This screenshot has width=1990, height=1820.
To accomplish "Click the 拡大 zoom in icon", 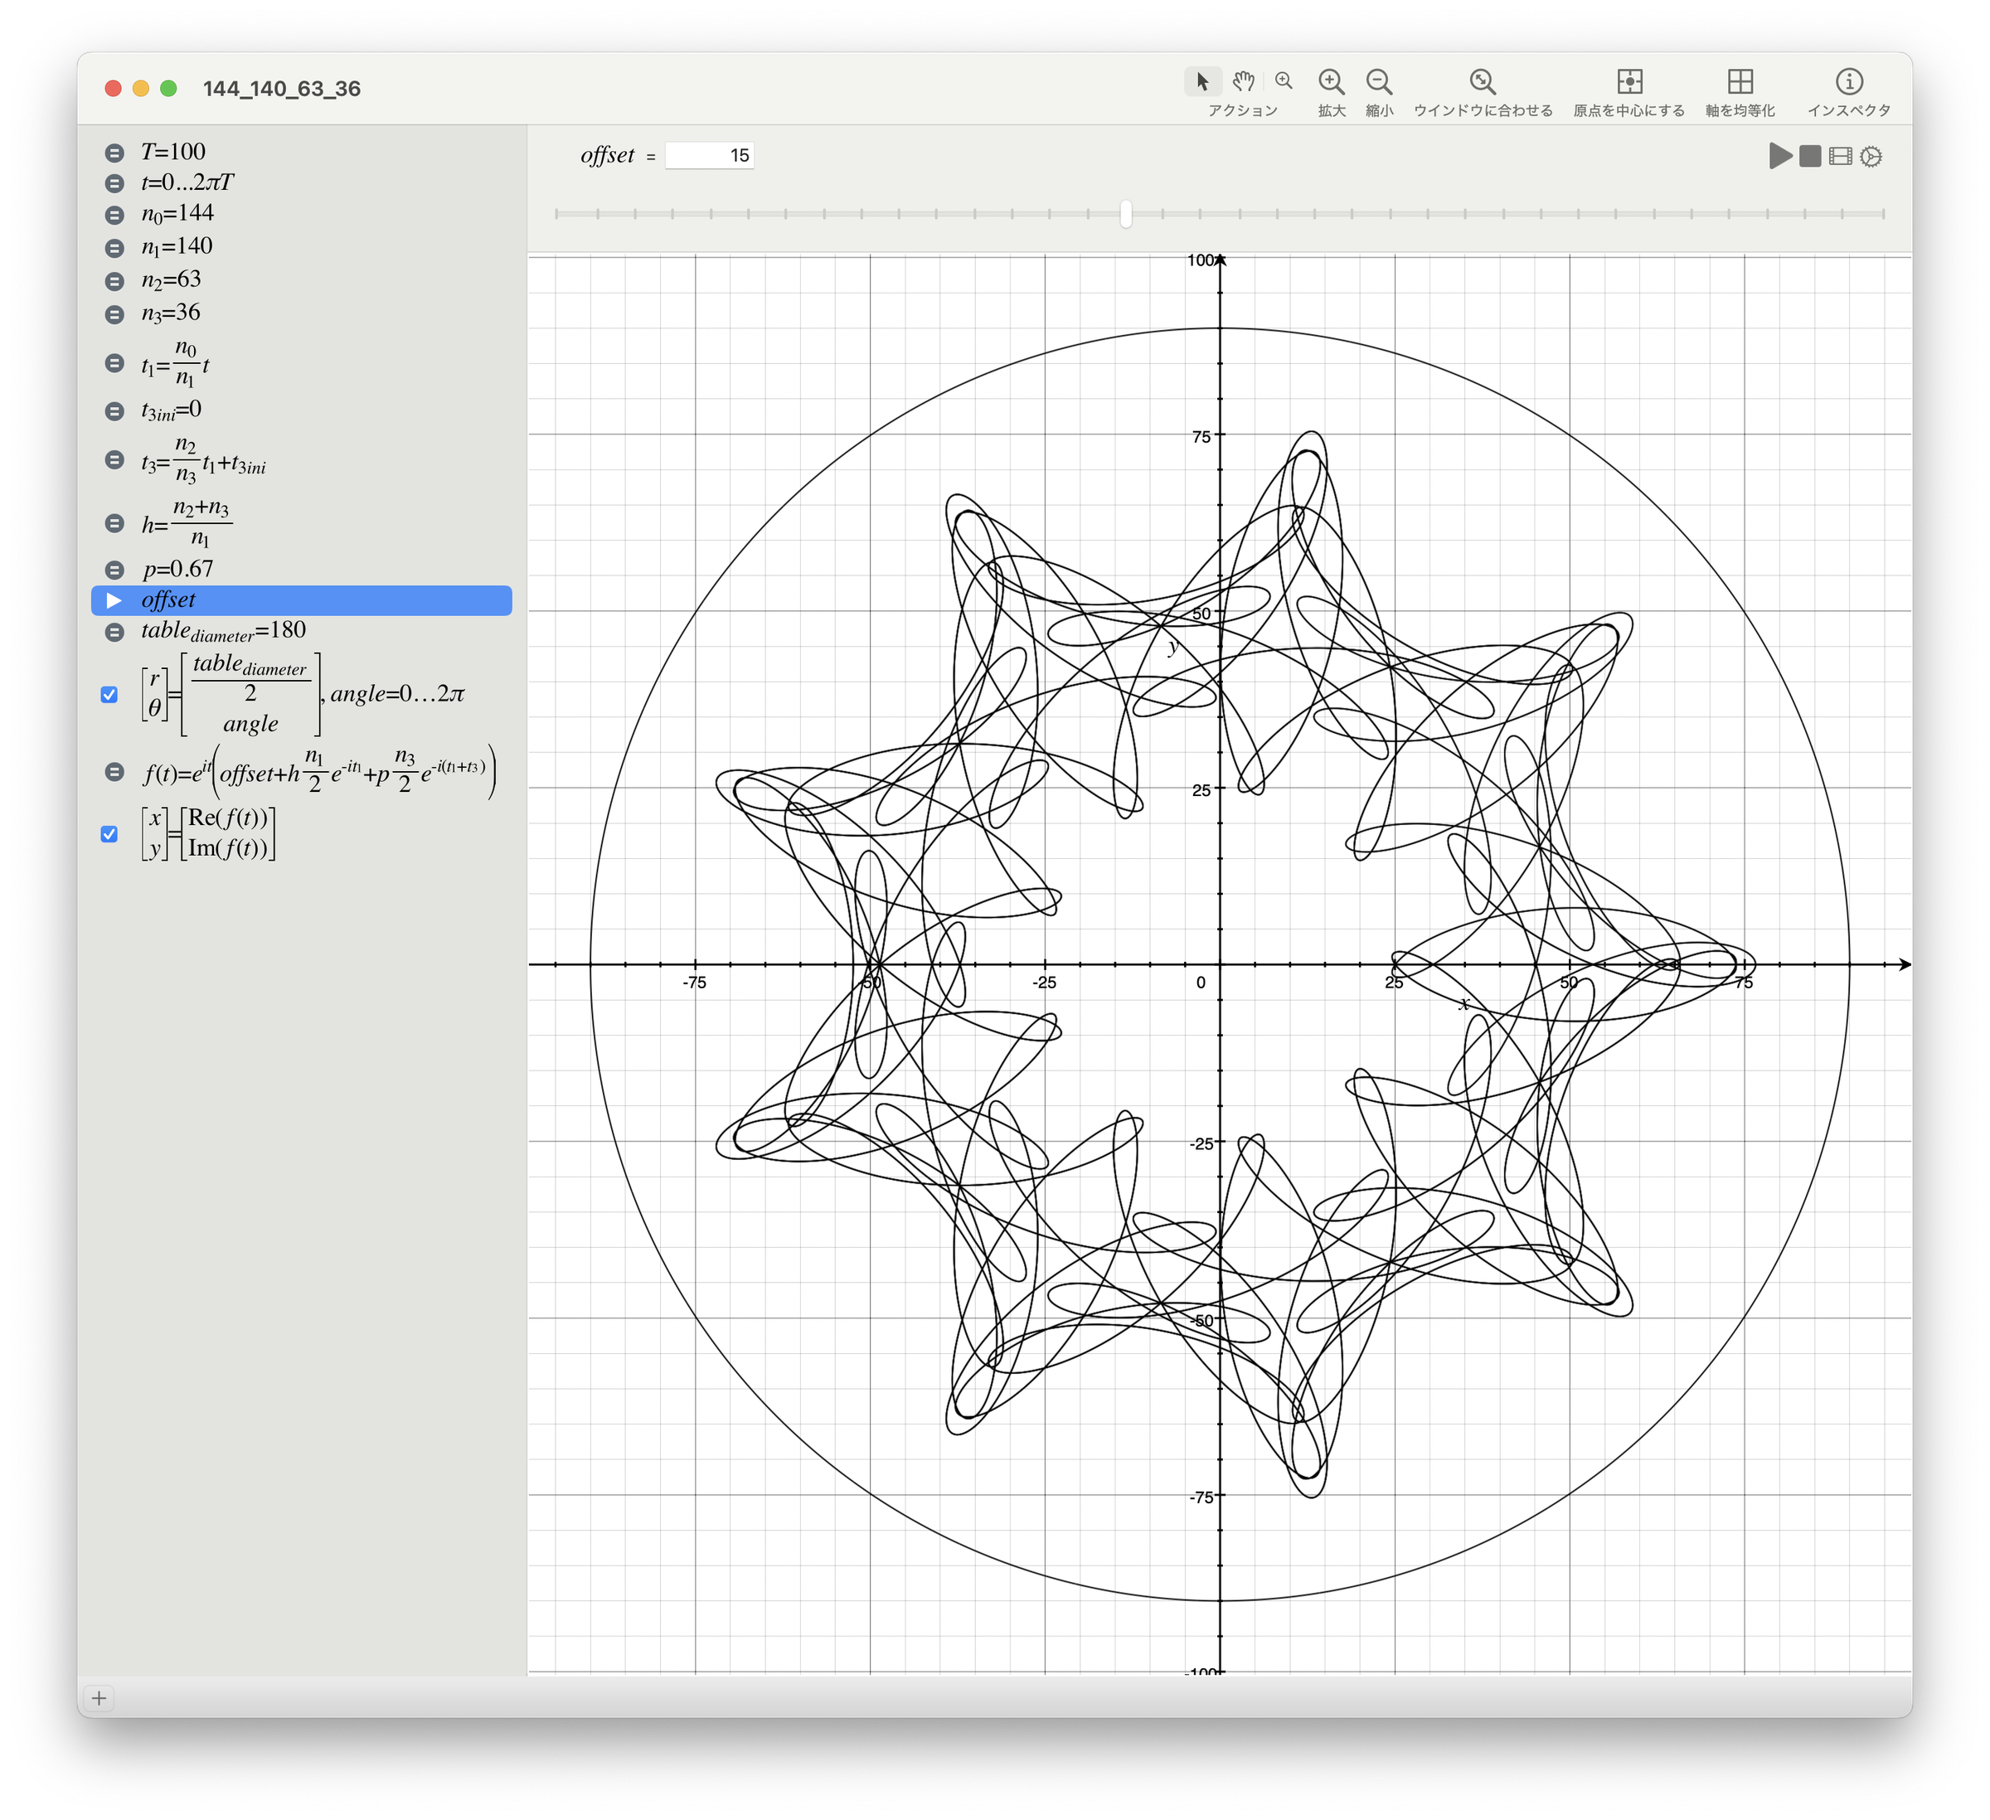I will coord(1332,81).
